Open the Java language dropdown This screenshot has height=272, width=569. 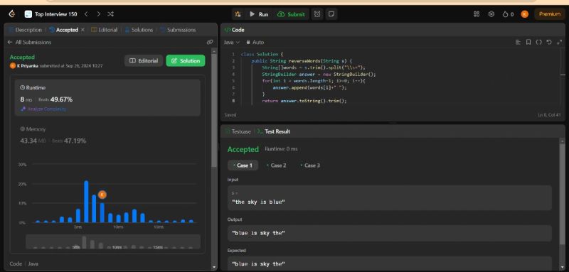coord(232,42)
